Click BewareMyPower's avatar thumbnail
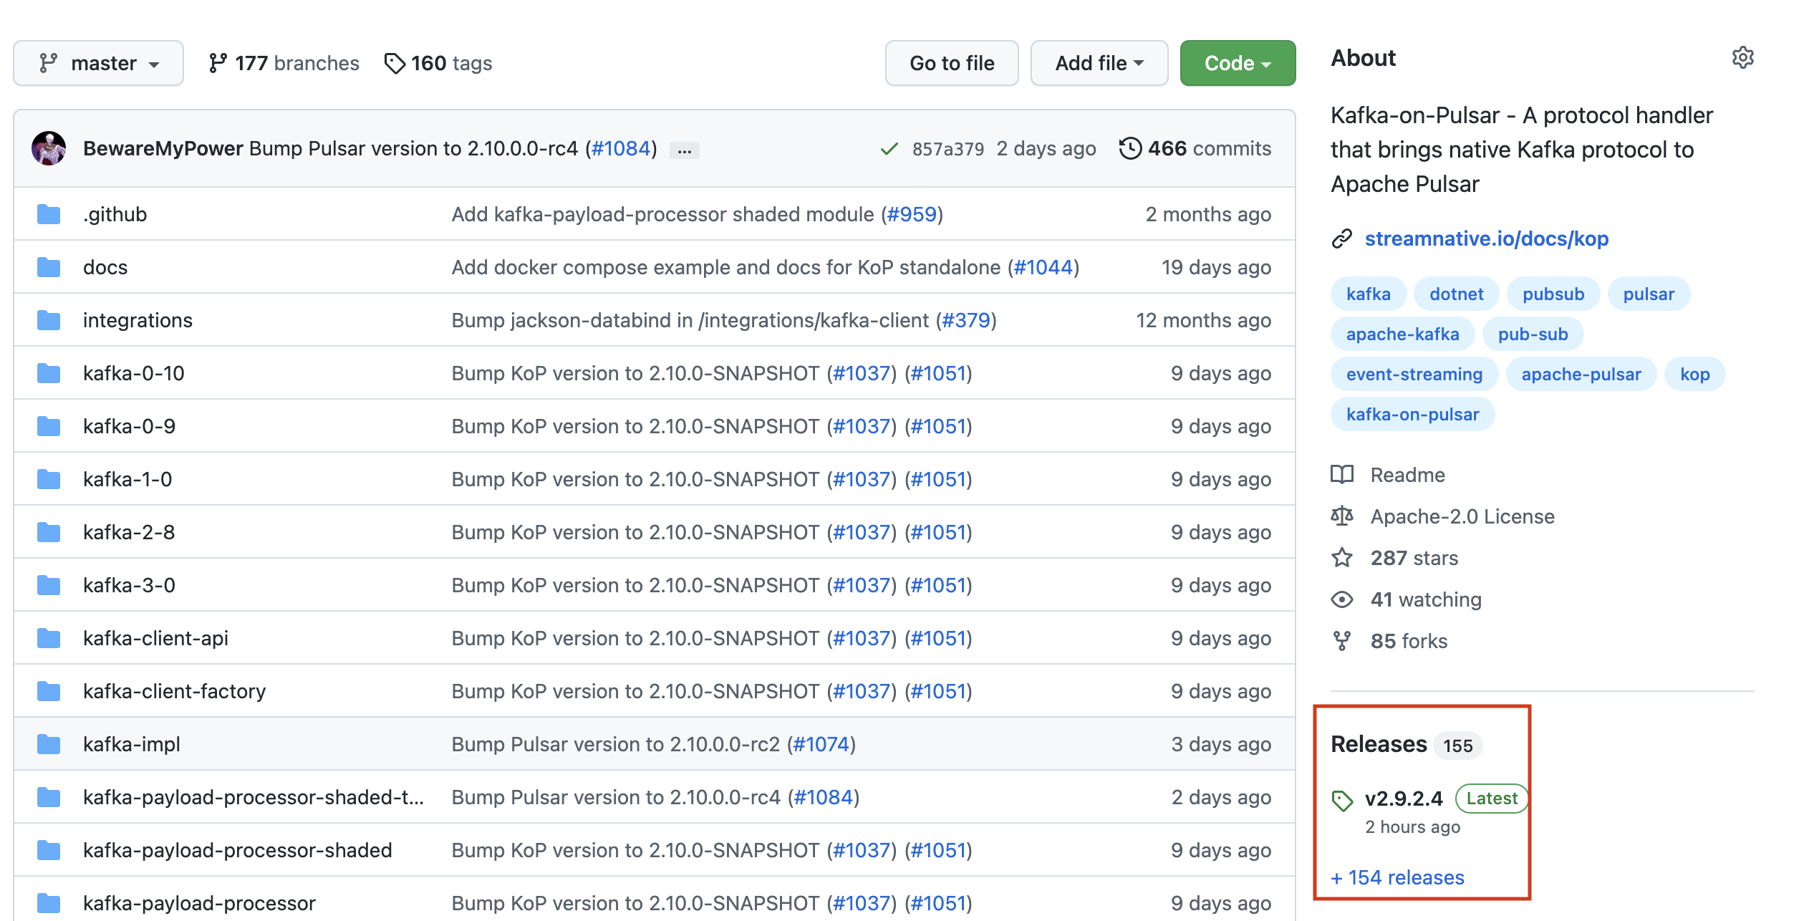The width and height of the screenshot is (1799, 921). [49, 148]
